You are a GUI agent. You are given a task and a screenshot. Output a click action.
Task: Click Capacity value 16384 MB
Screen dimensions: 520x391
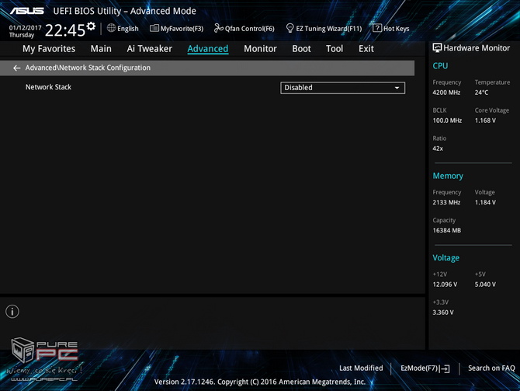(446, 230)
